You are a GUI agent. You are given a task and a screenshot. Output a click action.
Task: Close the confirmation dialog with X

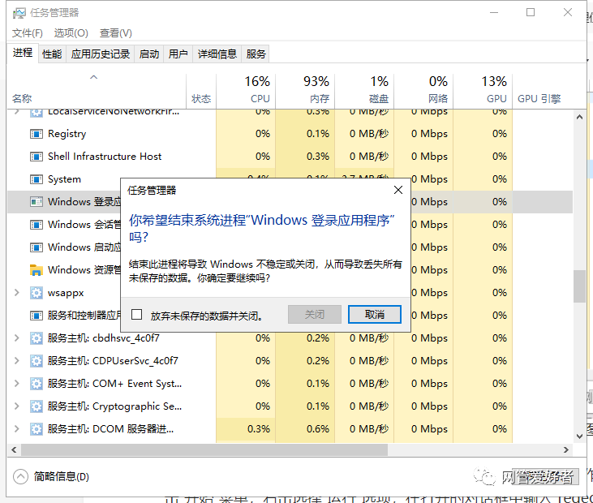click(398, 190)
